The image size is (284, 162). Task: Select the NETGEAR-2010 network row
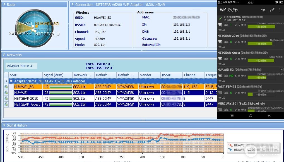(x=115, y=99)
